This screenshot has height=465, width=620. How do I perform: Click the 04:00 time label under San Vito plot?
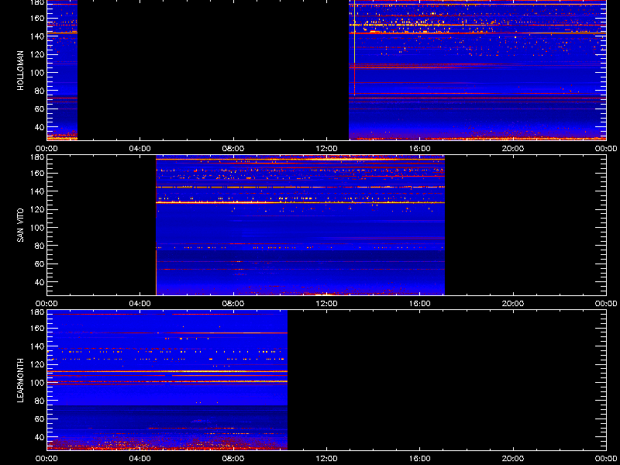[x=140, y=304]
